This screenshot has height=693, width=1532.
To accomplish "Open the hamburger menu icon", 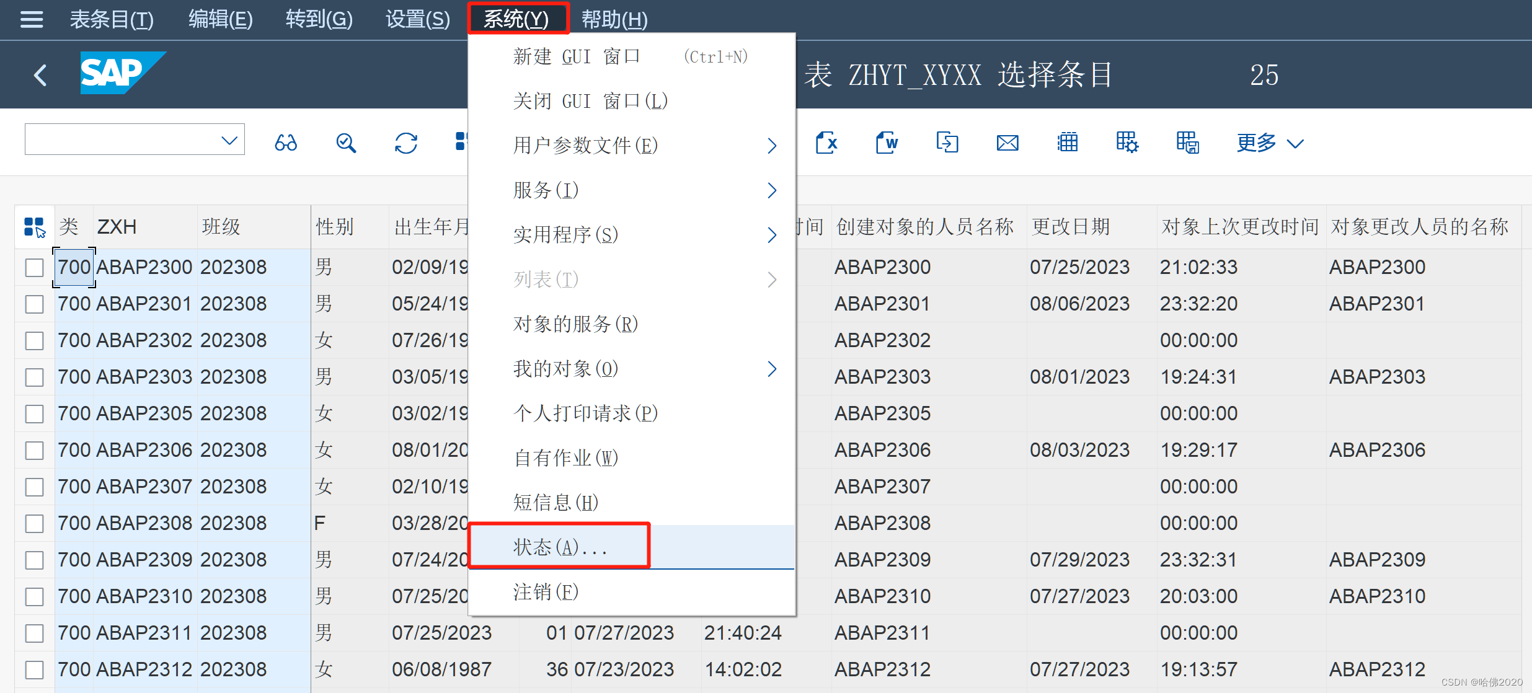I will [x=30, y=19].
